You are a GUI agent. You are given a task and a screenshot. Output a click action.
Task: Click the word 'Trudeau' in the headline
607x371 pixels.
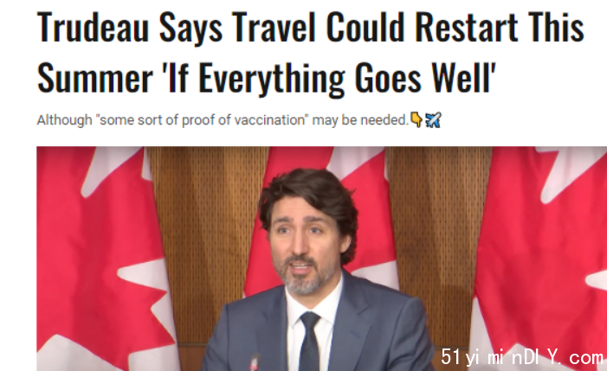tap(94, 27)
